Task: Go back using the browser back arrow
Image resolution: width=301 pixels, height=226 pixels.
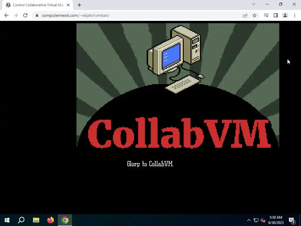Action: tap(6, 15)
